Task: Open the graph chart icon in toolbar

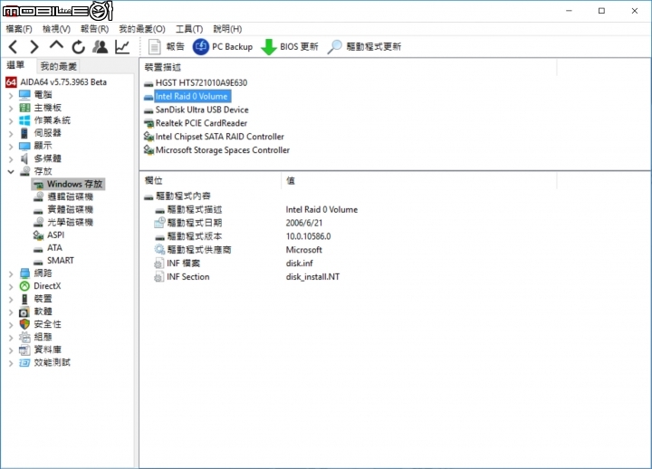Action: pos(122,46)
